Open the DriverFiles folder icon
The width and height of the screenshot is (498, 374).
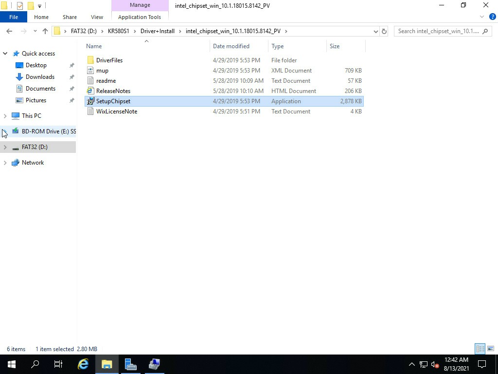[90, 60]
